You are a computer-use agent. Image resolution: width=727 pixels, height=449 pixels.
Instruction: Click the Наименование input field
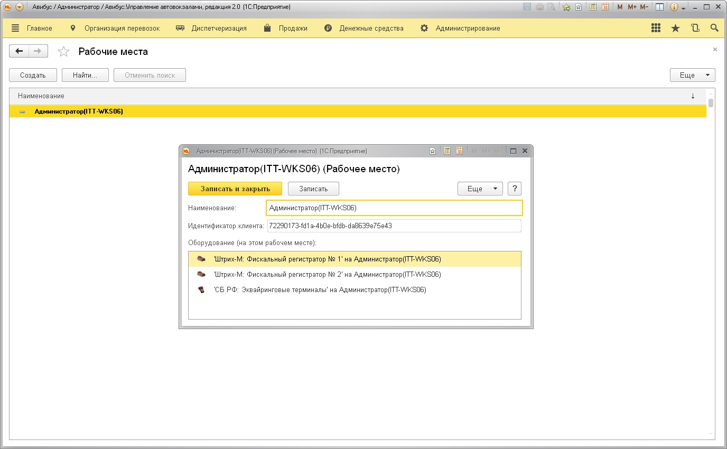point(394,208)
